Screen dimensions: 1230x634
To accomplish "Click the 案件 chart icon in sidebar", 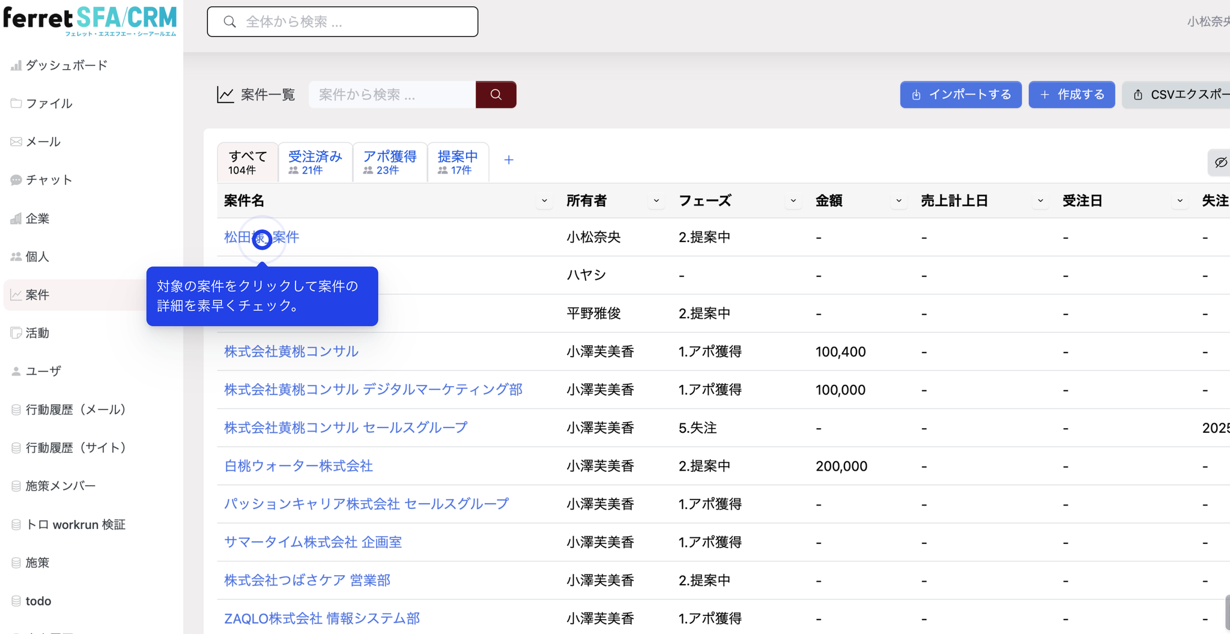I will click(x=16, y=295).
